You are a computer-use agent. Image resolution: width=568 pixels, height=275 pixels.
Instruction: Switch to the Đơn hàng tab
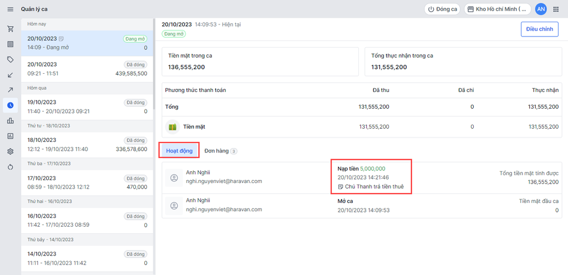[220, 151]
